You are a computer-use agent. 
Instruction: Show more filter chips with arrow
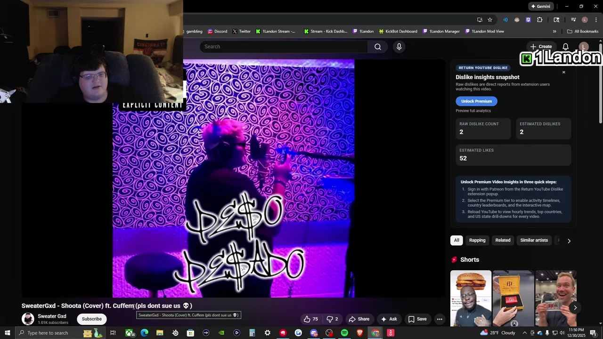point(569,241)
